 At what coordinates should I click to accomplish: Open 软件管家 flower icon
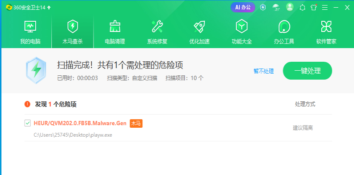click(326, 27)
